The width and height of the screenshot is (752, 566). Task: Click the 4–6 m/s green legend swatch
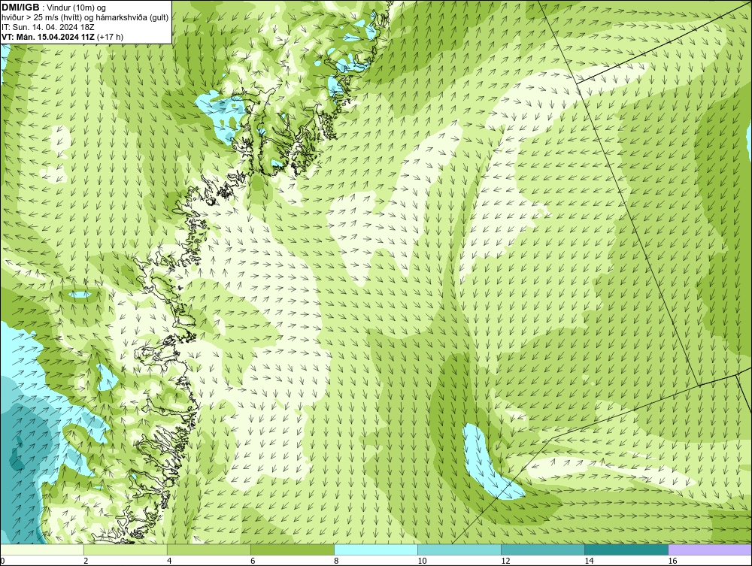pyautogui.click(x=209, y=549)
